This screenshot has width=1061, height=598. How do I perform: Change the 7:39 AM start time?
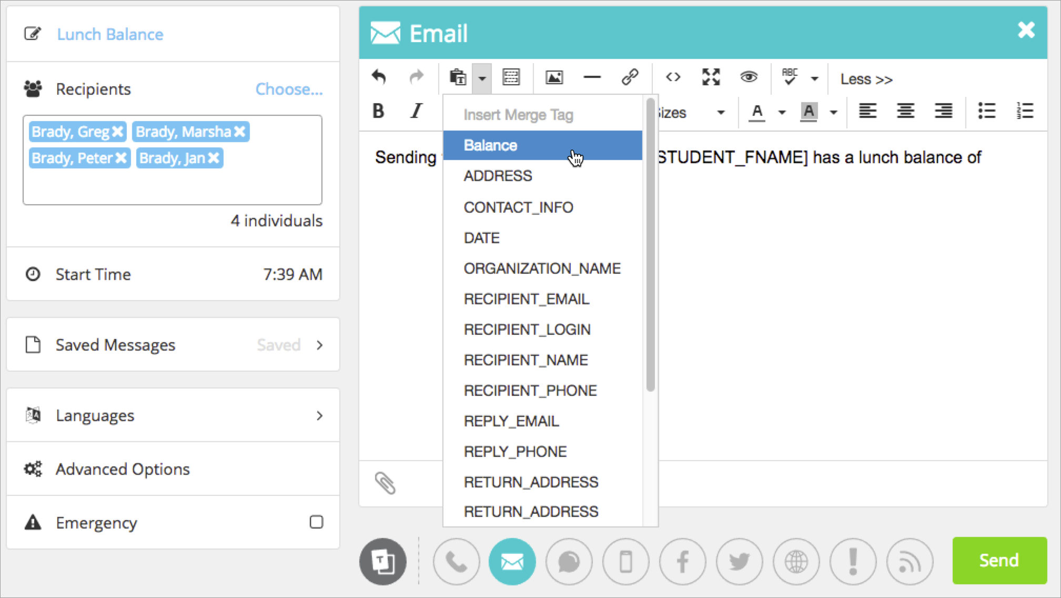click(292, 274)
